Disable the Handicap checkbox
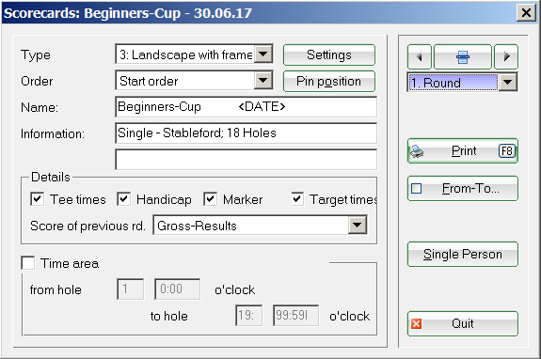This screenshot has height=359, width=541. click(x=123, y=199)
